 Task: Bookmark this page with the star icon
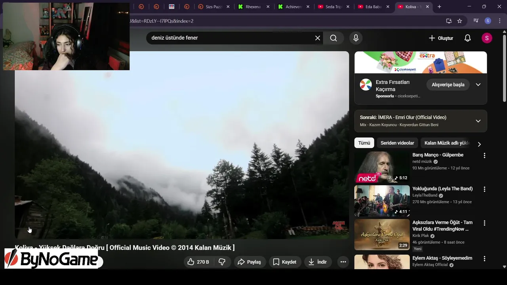[x=459, y=21]
